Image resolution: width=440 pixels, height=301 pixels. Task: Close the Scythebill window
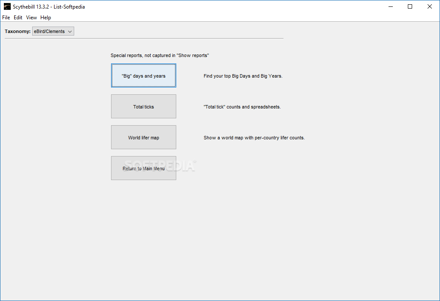pos(430,7)
